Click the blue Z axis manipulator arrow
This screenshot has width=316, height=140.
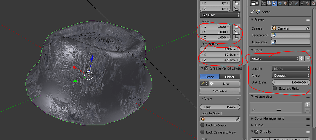[92, 58]
